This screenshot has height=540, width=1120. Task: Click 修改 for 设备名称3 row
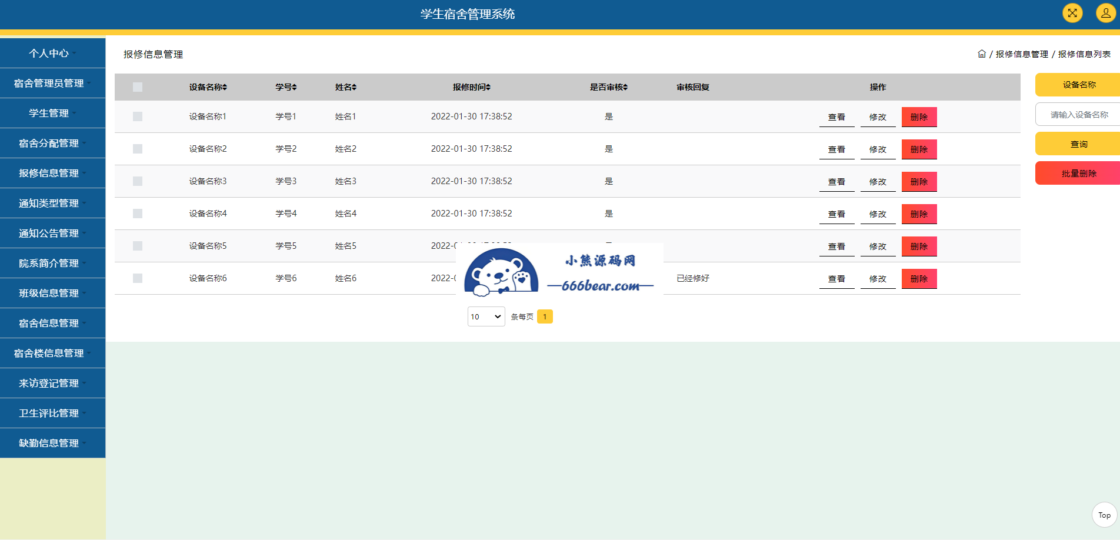[878, 182]
